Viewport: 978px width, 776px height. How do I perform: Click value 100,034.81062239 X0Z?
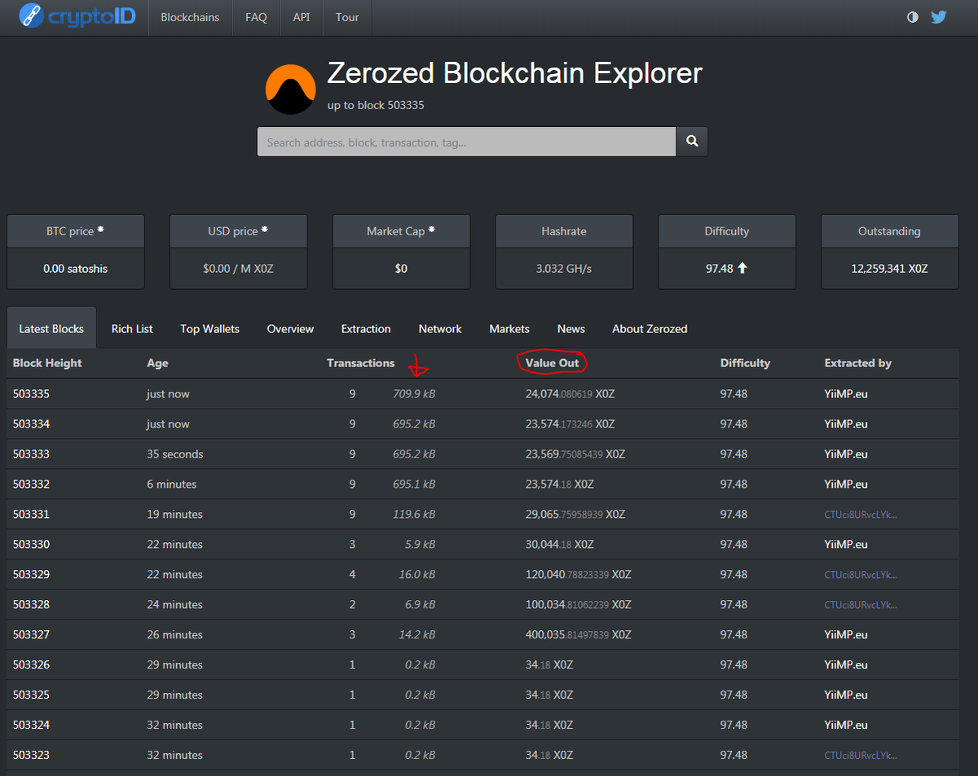(579, 604)
